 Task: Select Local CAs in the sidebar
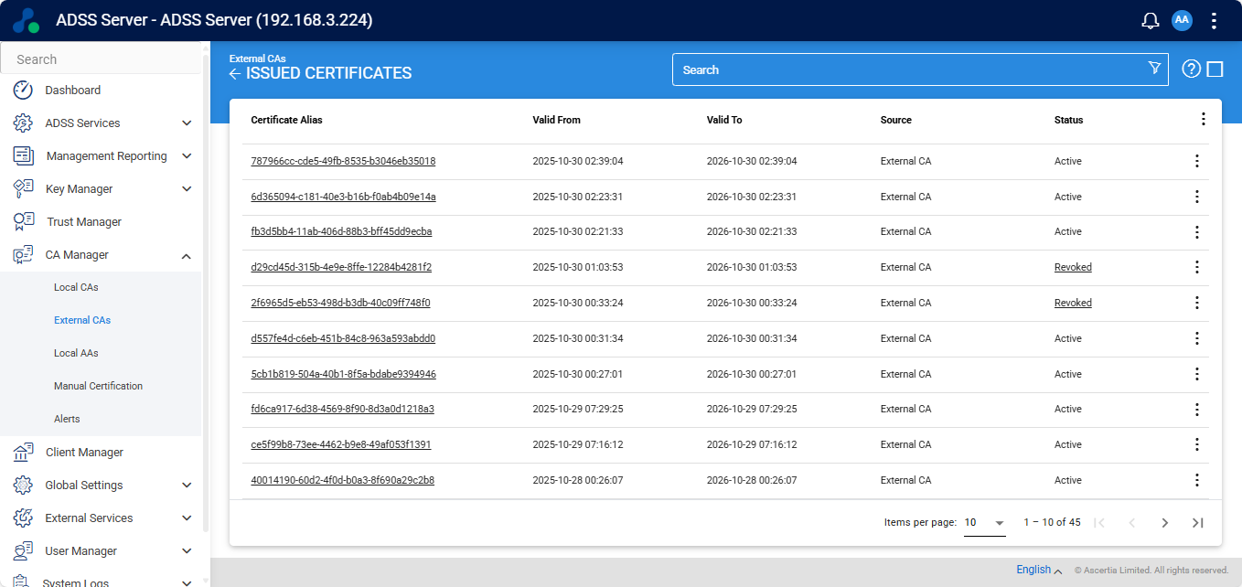pos(76,287)
